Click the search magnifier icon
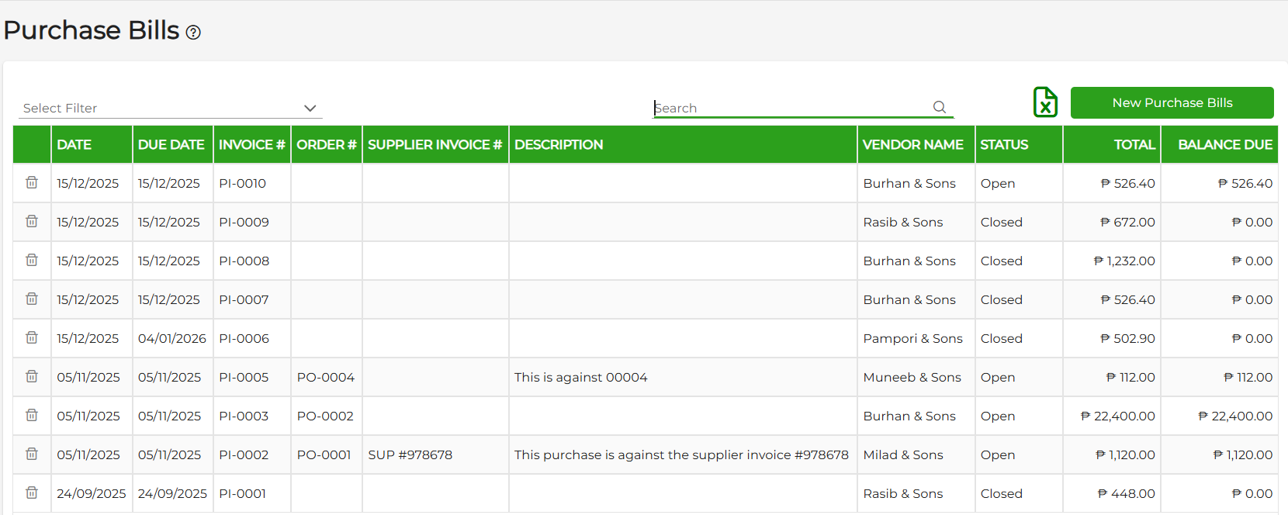Image resolution: width=1288 pixels, height=515 pixels. [940, 107]
